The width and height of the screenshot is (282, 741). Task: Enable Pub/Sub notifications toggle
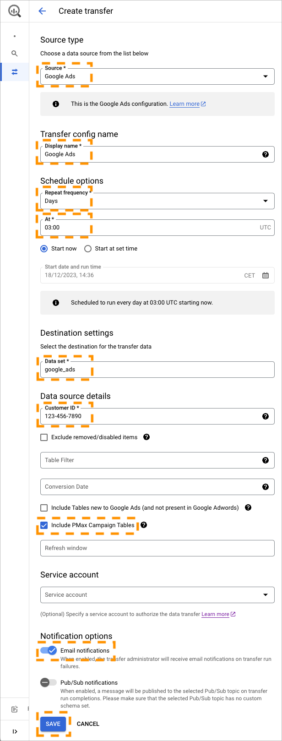point(49,682)
